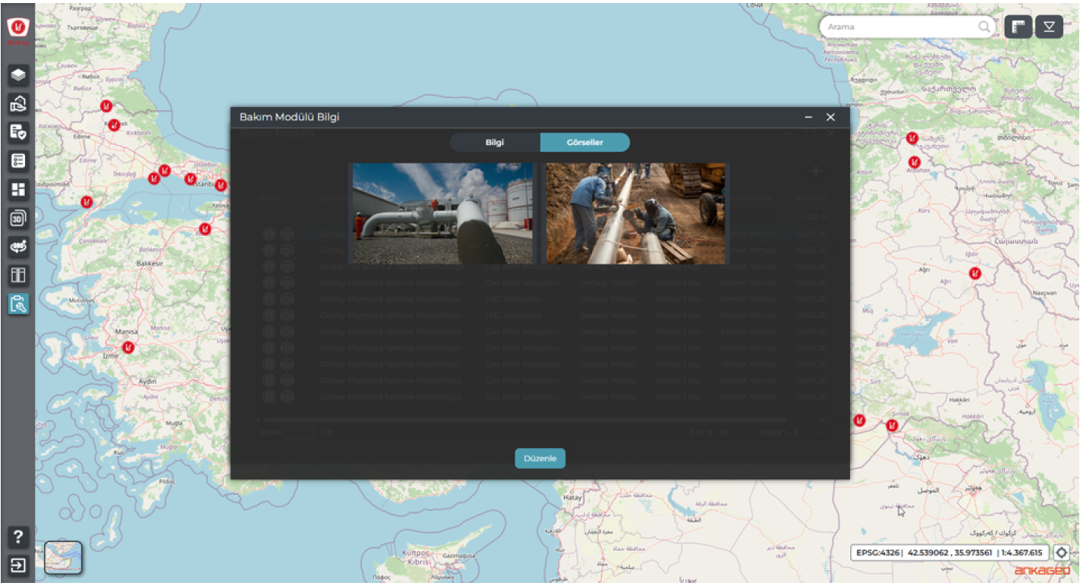This screenshot has width=1080, height=586.
Task: Click the Arama search field
Action: click(899, 27)
